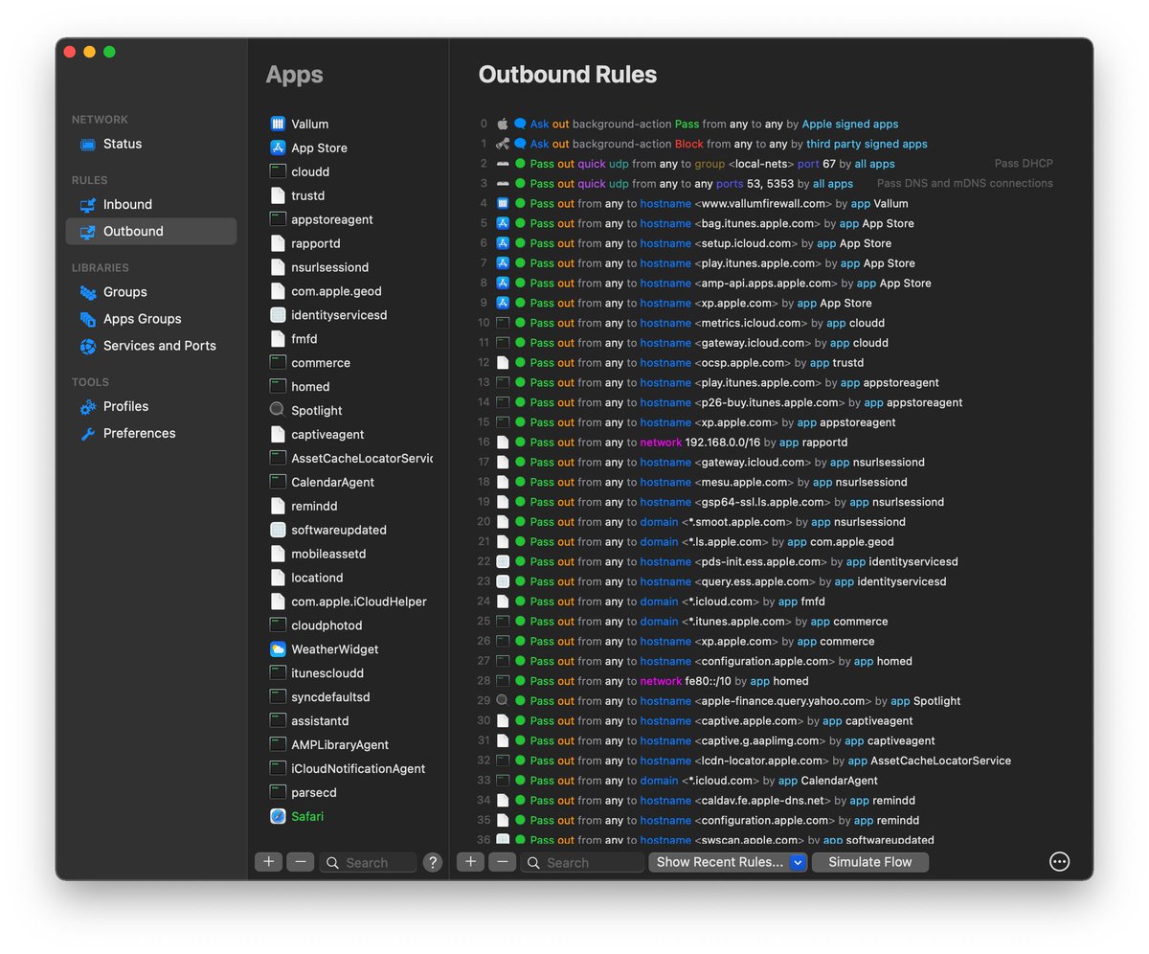The image size is (1149, 954).
Task: Select the Inbound rules icon
Action: [88, 205]
